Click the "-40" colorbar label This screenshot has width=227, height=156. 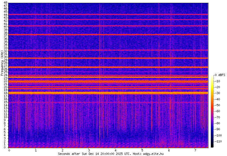tap(217, 99)
